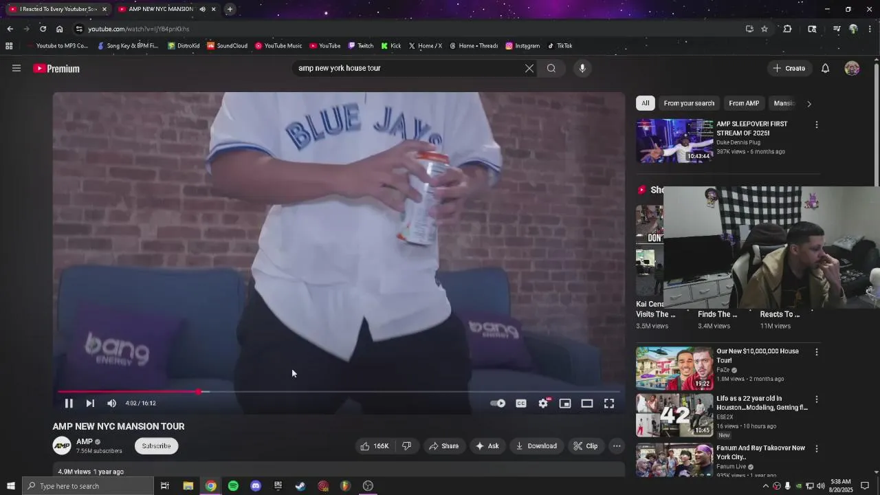Pause the playing video
The width and height of the screenshot is (880, 495).
point(69,404)
